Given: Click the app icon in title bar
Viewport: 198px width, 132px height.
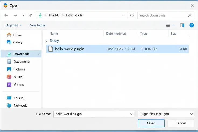Looking at the screenshot, I should point(5,5).
